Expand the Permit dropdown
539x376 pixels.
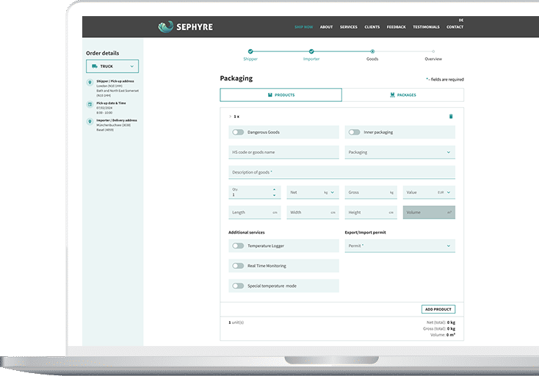point(399,246)
